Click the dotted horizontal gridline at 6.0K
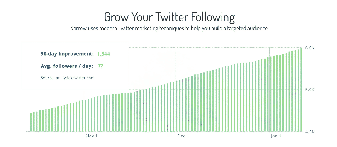 pyautogui.click(x=218, y=48)
